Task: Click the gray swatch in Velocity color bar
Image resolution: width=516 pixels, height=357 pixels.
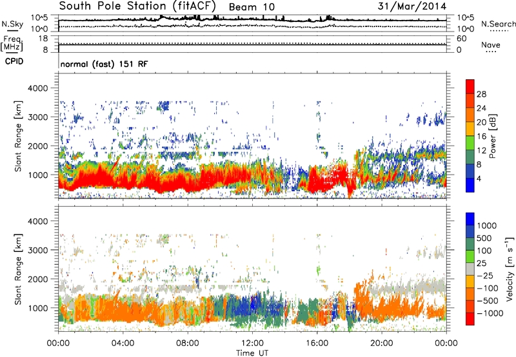Action: pyautogui.click(x=470, y=269)
